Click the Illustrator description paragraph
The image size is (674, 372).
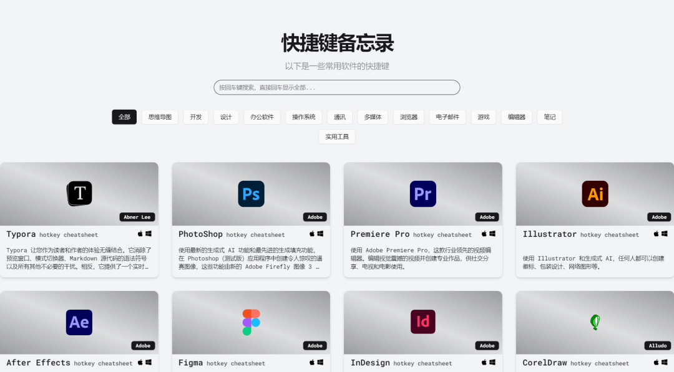coord(593,262)
